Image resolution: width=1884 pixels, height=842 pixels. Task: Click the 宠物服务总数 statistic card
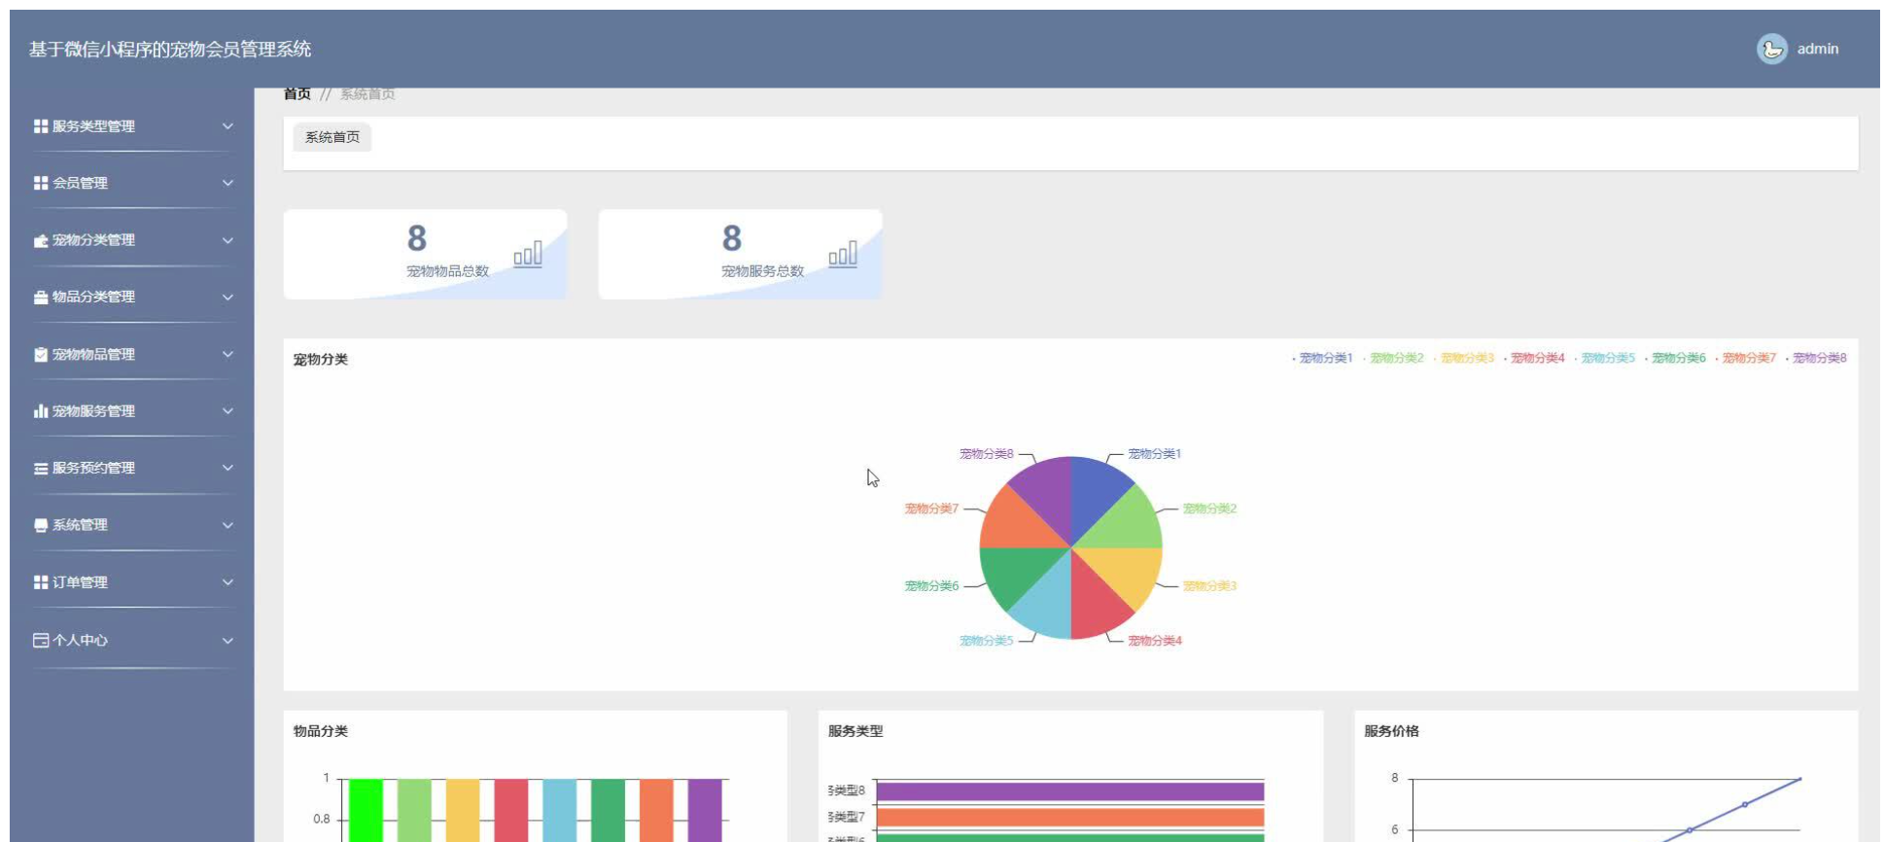[x=740, y=254]
